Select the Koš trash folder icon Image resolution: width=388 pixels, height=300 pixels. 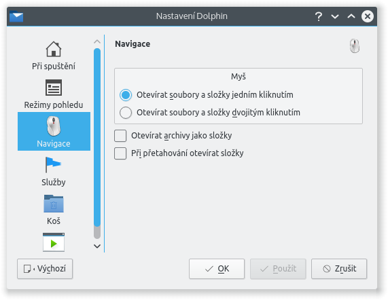pyautogui.click(x=54, y=204)
